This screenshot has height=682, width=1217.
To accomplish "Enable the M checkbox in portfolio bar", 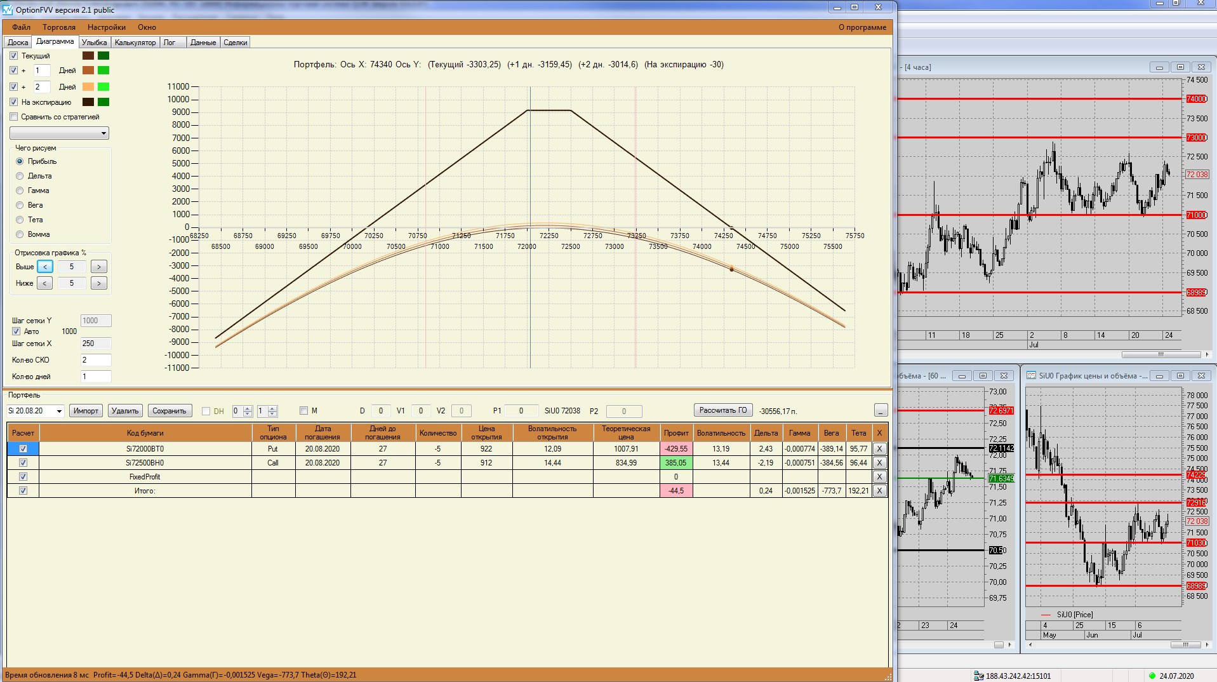I will pyautogui.click(x=303, y=411).
